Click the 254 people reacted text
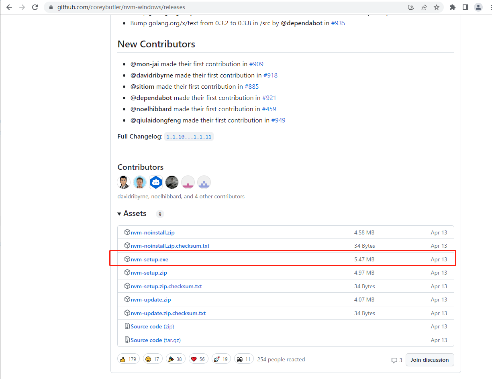The image size is (492, 379). click(x=281, y=359)
